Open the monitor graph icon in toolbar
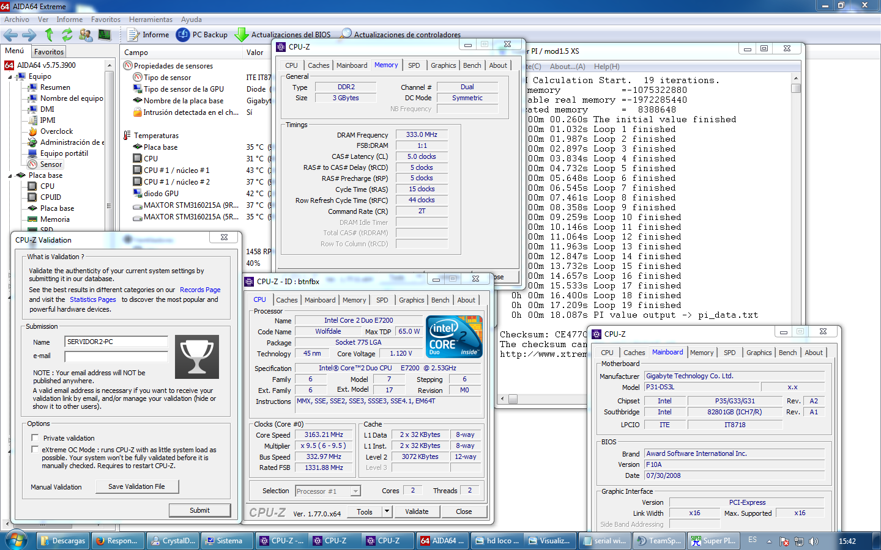 [x=105, y=35]
